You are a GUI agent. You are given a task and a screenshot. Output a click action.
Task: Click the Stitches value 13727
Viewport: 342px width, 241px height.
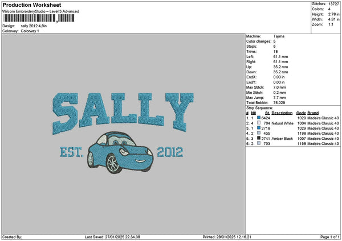click(333, 4)
